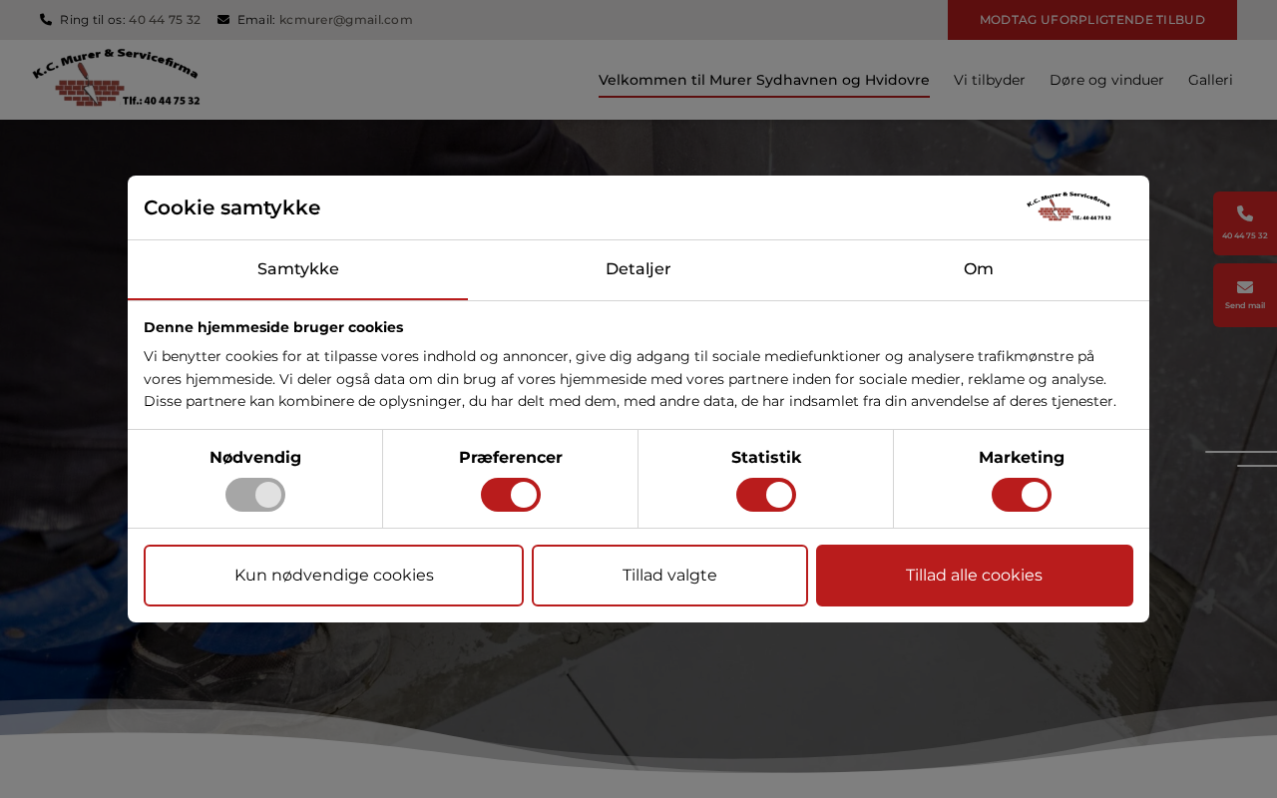Click the floating phone 40 44 75 32 button
The image size is (1277, 798).
tap(1245, 223)
